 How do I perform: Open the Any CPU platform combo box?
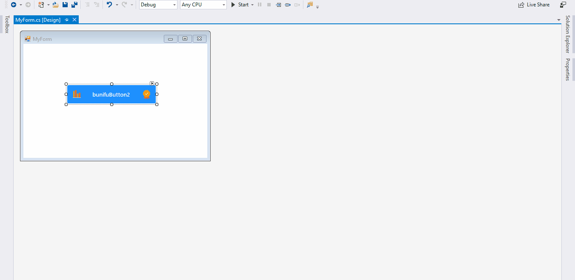pos(203,5)
